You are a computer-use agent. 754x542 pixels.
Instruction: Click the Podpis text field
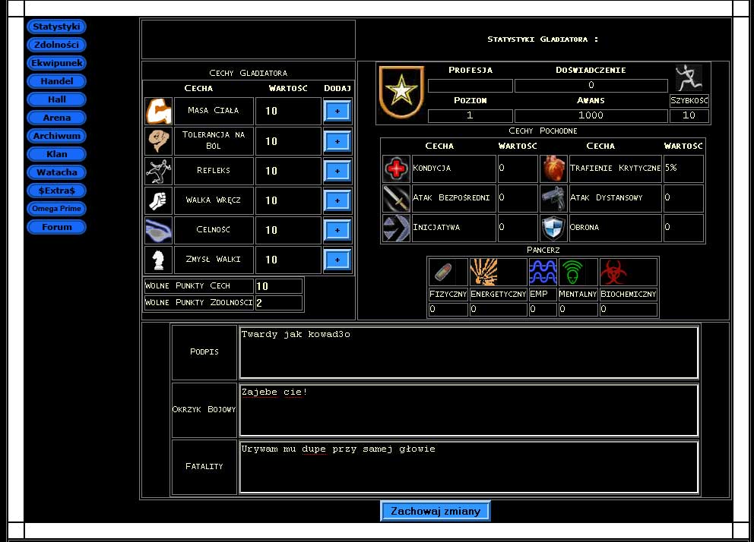[468, 352]
